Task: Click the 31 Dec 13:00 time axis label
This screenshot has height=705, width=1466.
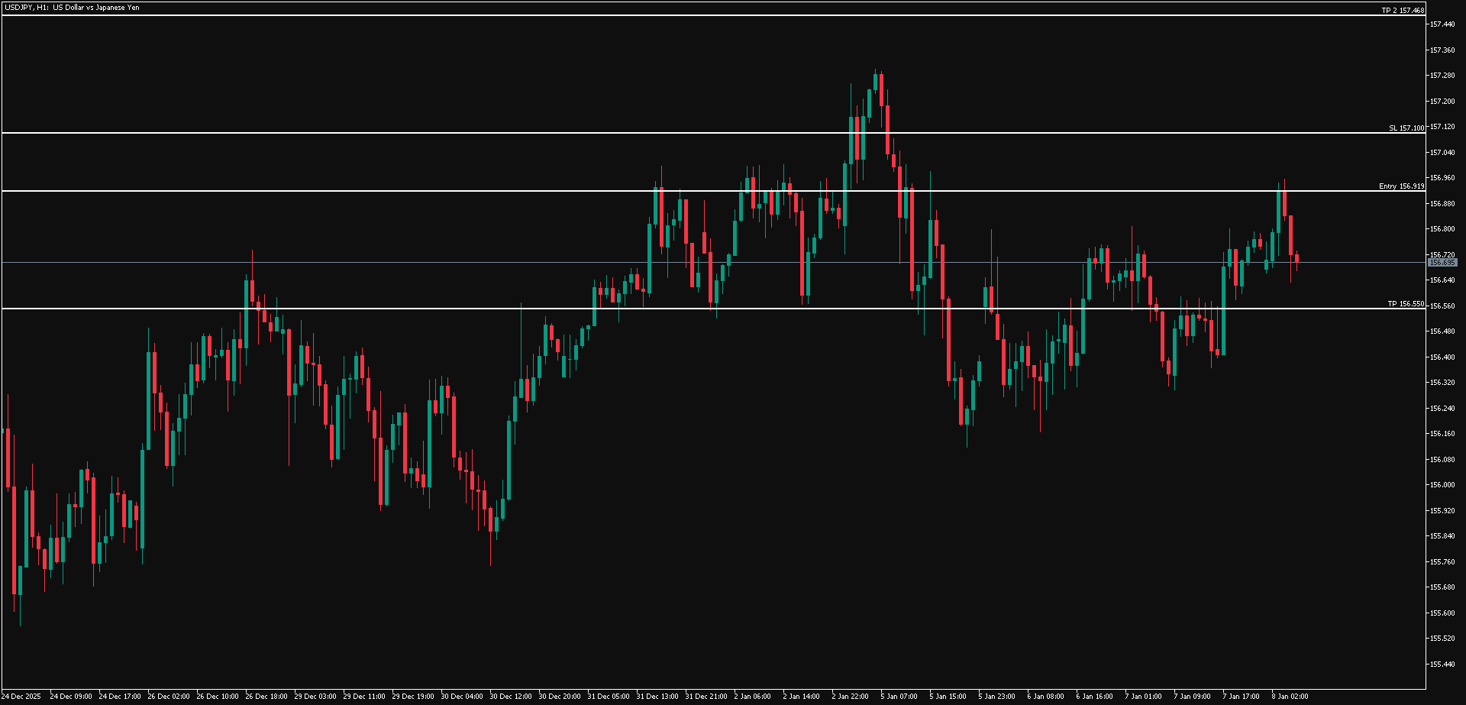Action: tap(657, 697)
